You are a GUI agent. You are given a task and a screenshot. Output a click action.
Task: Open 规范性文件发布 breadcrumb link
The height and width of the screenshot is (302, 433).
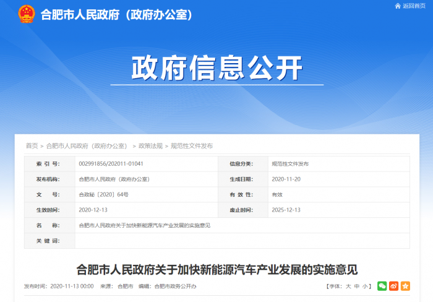point(192,146)
